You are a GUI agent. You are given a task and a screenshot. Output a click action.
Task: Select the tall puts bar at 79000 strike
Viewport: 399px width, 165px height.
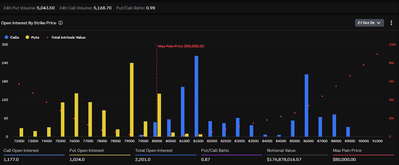coord(132,100)
